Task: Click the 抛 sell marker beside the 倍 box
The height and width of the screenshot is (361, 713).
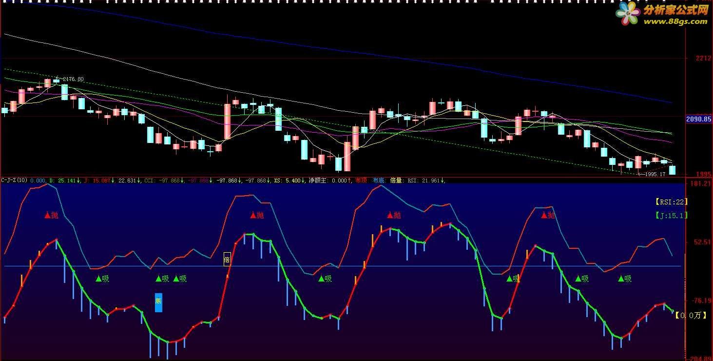Action: pos(256,215)
